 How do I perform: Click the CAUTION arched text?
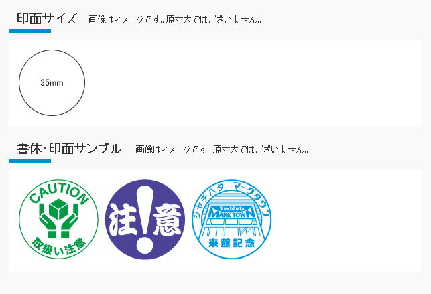coord(58,194)
